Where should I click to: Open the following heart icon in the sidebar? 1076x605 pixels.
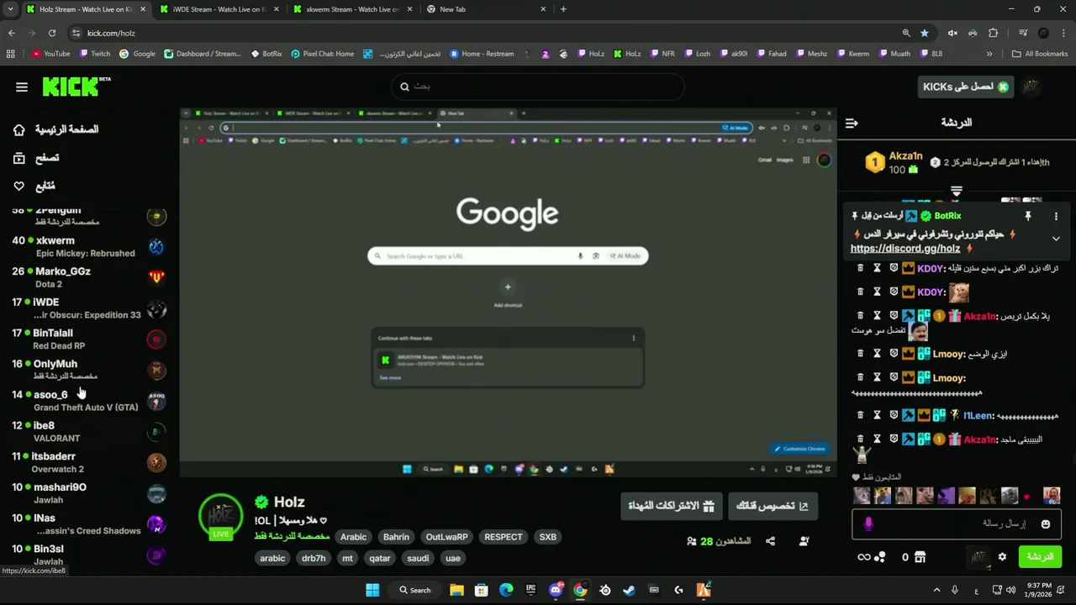tap(19, 186)
